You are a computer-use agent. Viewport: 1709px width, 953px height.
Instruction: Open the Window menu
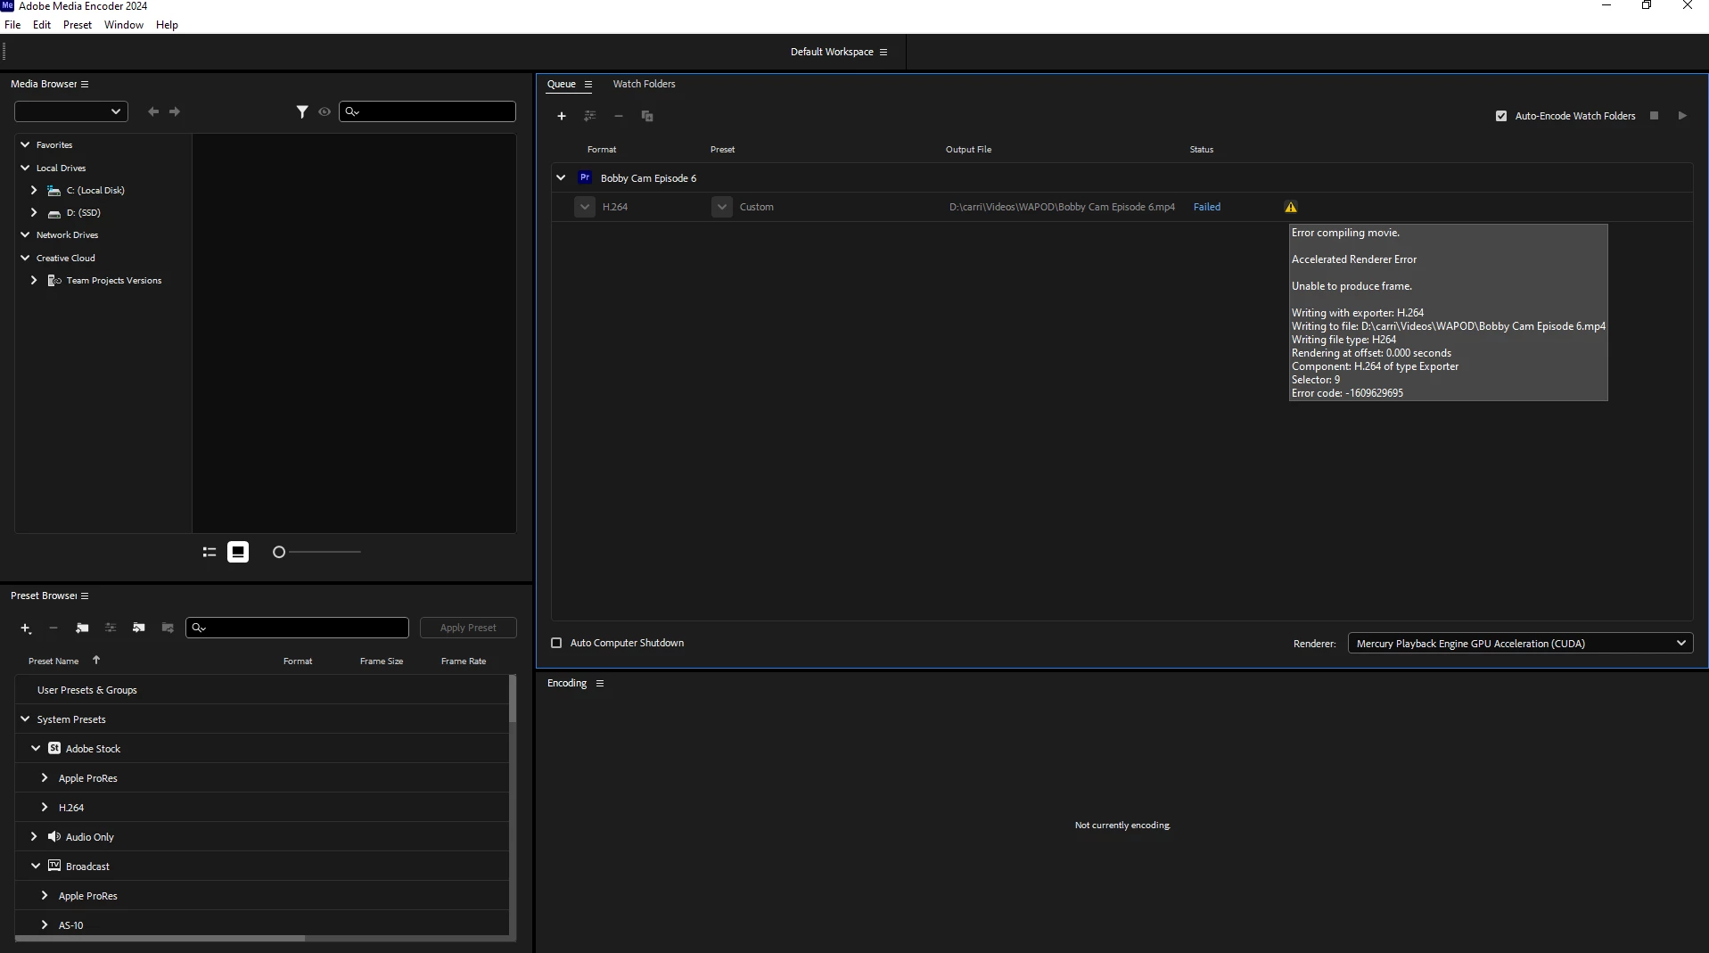coord(124,25)
